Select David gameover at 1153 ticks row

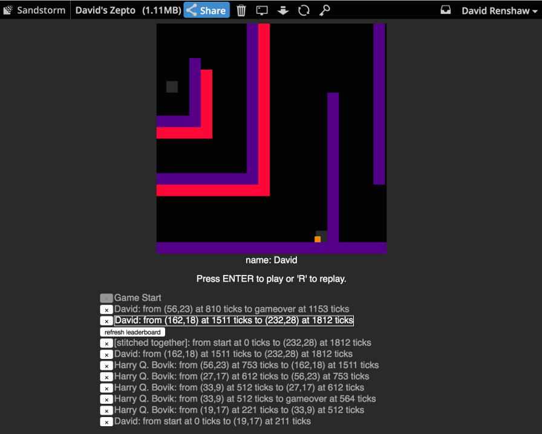(x=232, y=309)
